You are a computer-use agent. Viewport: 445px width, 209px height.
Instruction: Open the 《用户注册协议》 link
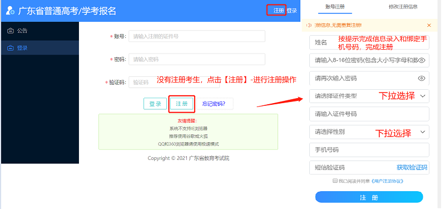tap(387, 181)
